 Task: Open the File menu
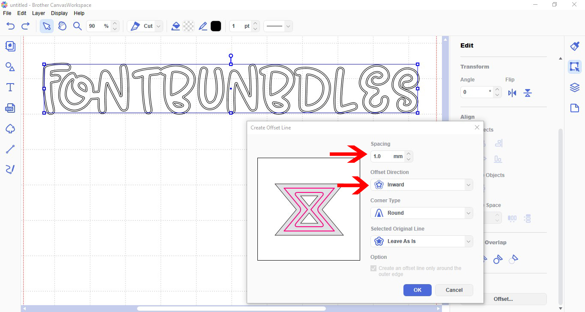pos(7,13)
